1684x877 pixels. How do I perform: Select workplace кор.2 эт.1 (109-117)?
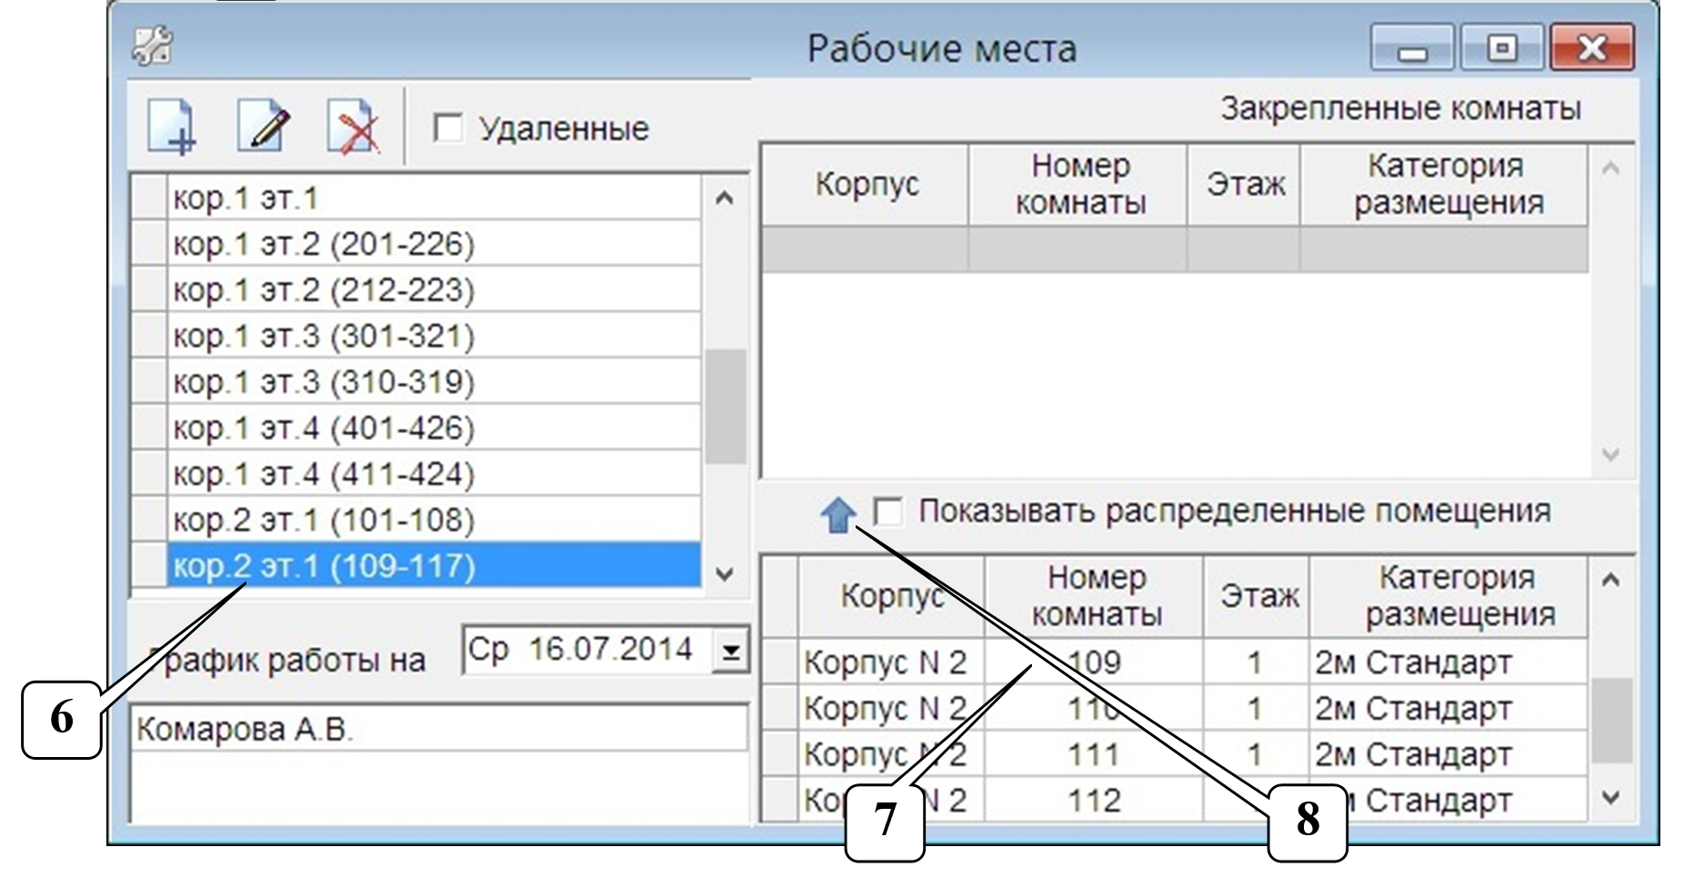[433, 566]
